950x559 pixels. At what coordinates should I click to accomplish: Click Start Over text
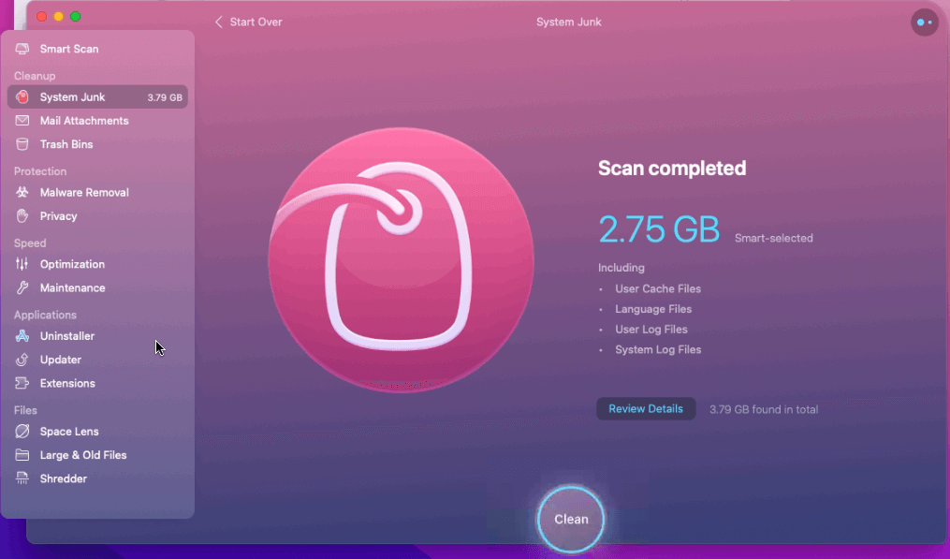(x=256, y=22)
